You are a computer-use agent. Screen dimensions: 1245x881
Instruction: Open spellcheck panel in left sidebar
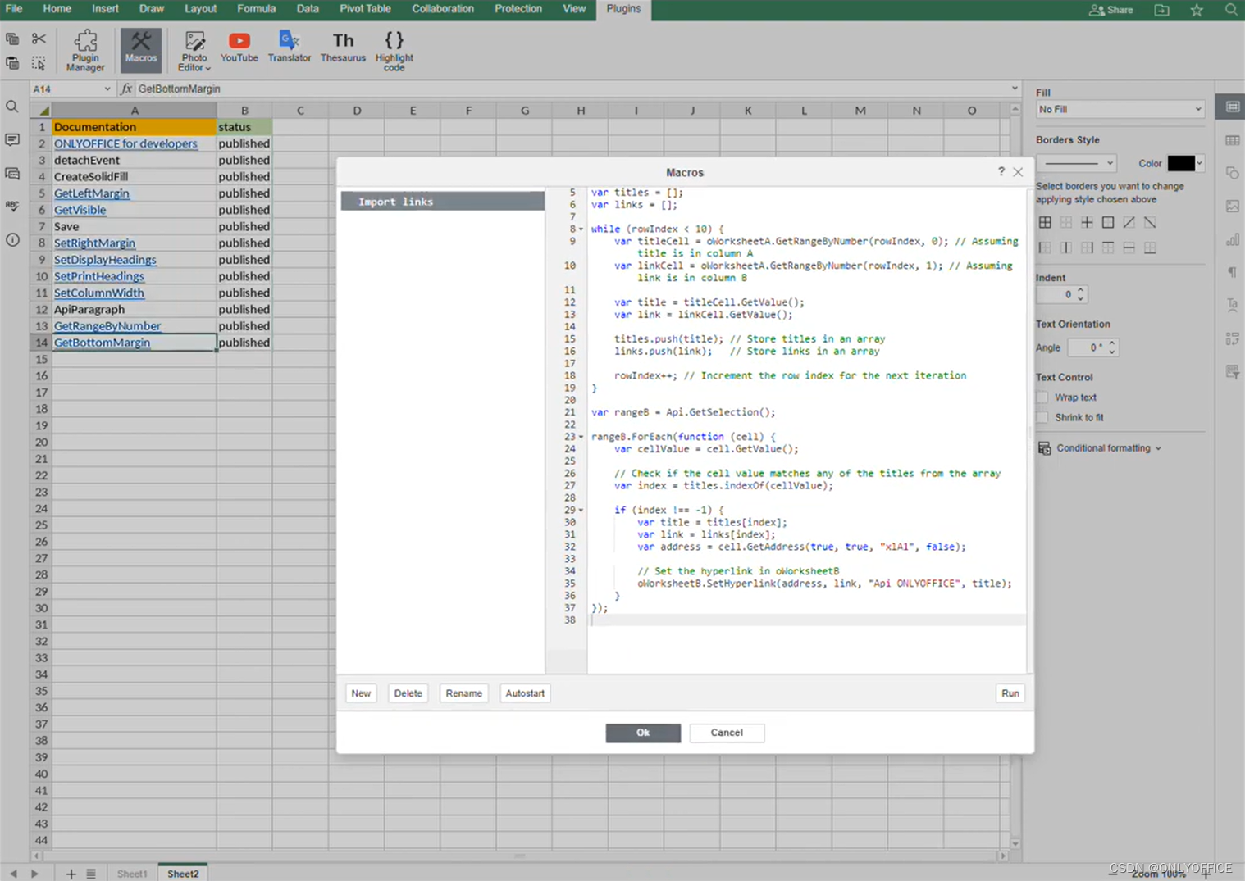pyautogui.click(x=12, y=207)
